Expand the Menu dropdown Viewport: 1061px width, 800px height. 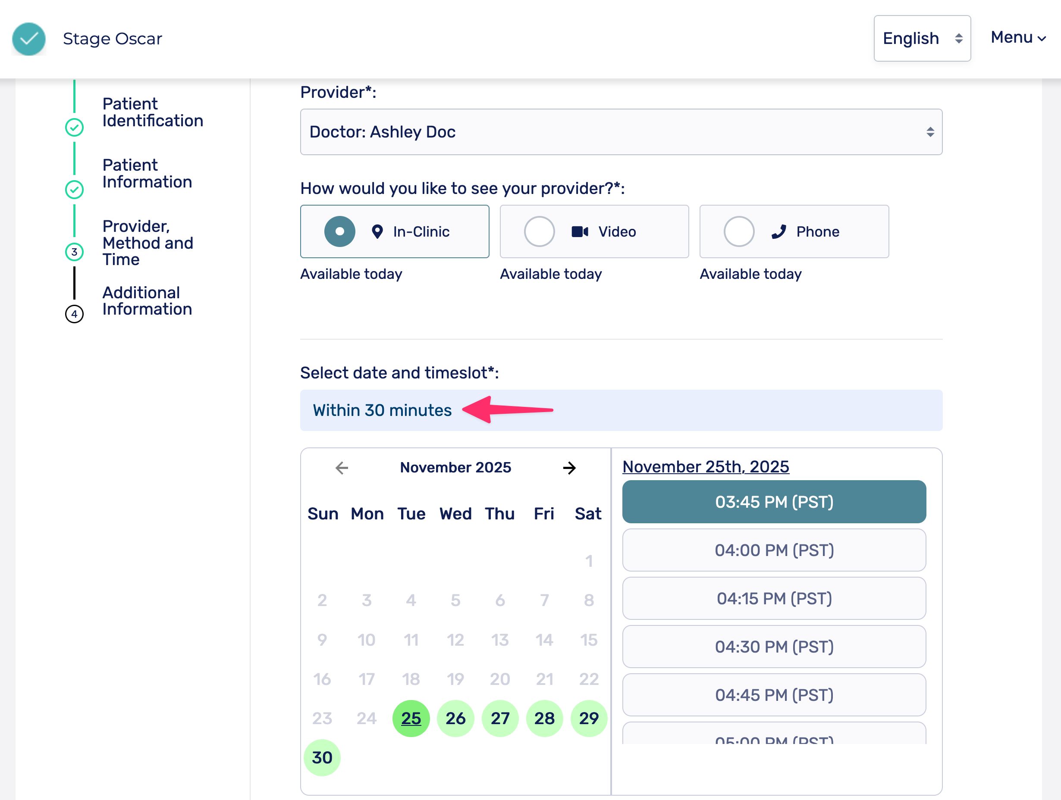pos(1018,37)
